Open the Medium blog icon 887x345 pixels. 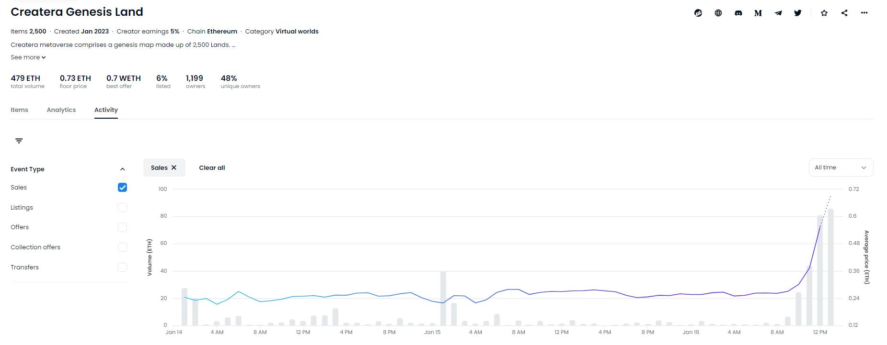tap(758, 13)
